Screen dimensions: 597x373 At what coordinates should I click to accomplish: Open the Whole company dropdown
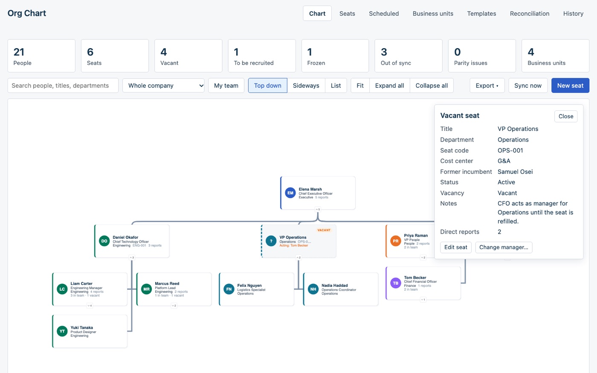(163, 86)
